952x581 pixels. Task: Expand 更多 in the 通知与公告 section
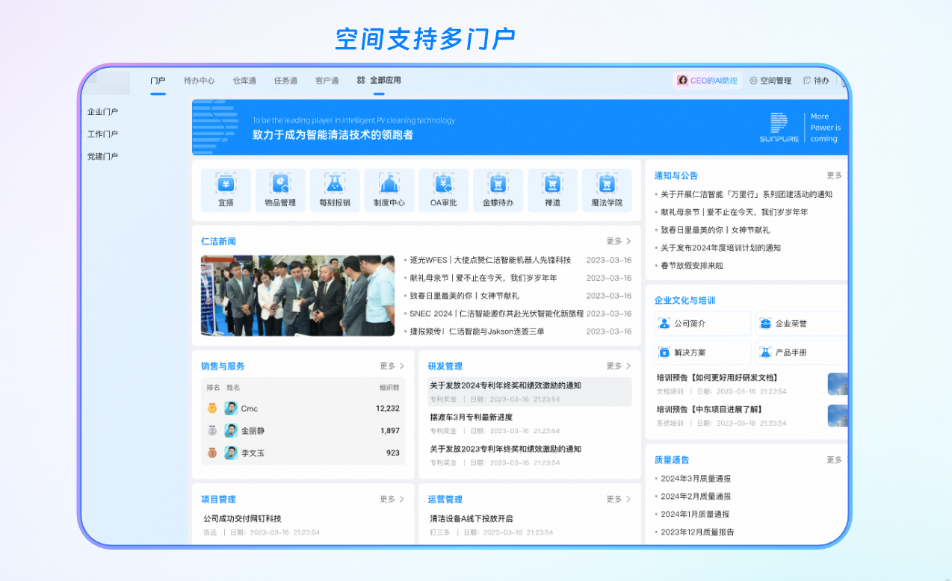click(835, 175)
